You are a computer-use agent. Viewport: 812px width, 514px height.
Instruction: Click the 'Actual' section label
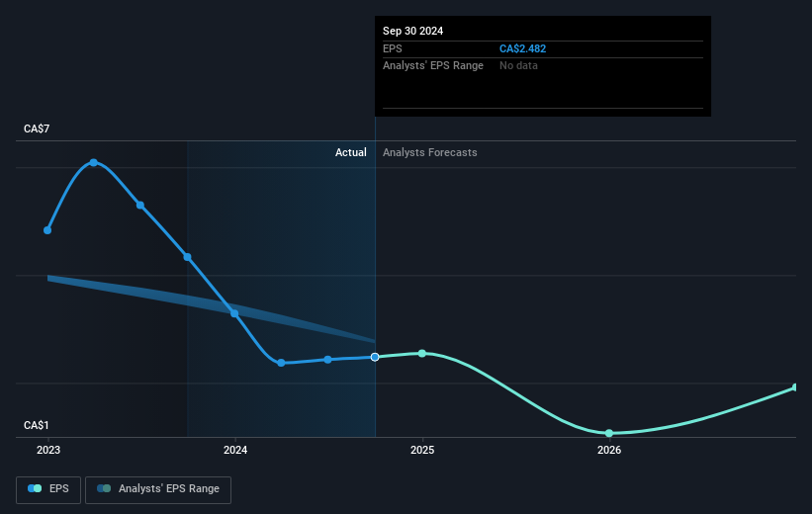pos(350,152)
